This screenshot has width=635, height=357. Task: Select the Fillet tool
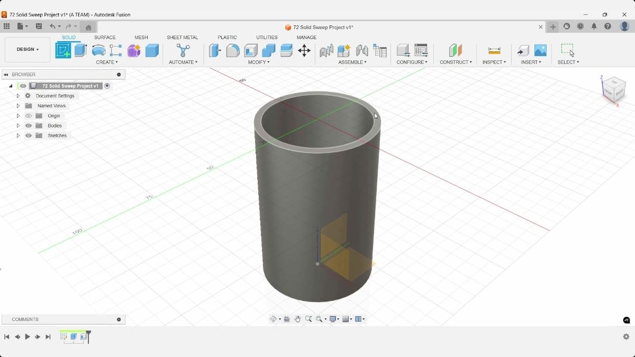pyautogui.click(x=233, y=50)
